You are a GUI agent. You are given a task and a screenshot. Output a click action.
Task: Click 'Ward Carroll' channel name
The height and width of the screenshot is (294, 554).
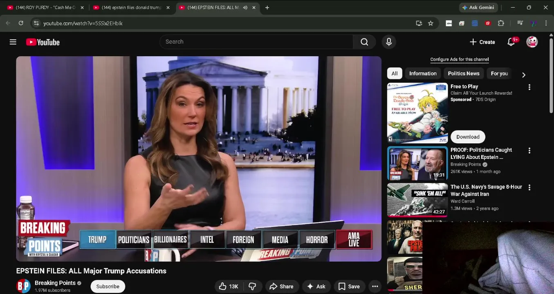[x=462, y=201]
